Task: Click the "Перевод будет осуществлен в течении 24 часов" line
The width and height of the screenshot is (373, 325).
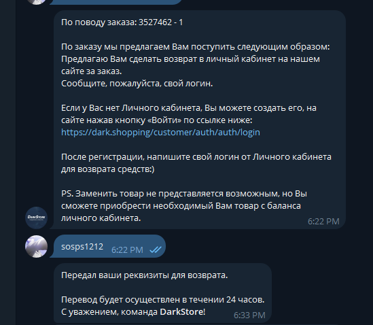Action: pyautogui.click(x=162, y=300)
